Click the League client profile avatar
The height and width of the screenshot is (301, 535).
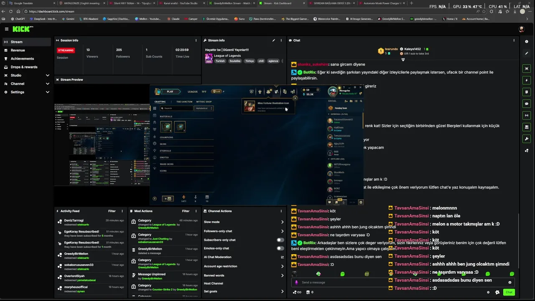(333, 91)
